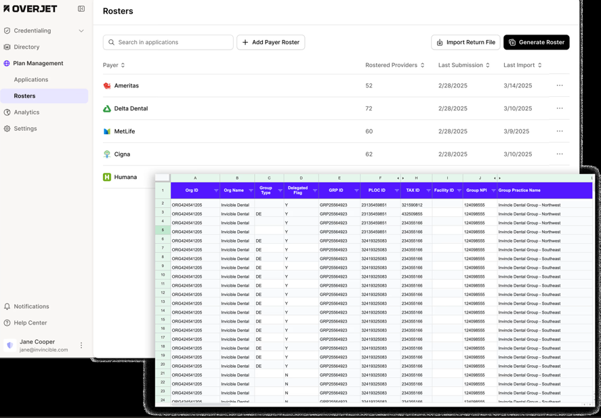Click the Directory icon in sidebar
Viewport: 601px width, 418px height.
click(x=7, y=47)
